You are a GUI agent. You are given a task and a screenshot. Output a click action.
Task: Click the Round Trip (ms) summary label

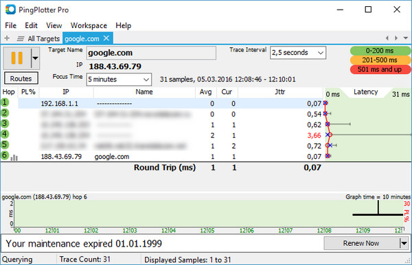pyautogui.click(x=165, y=168)
